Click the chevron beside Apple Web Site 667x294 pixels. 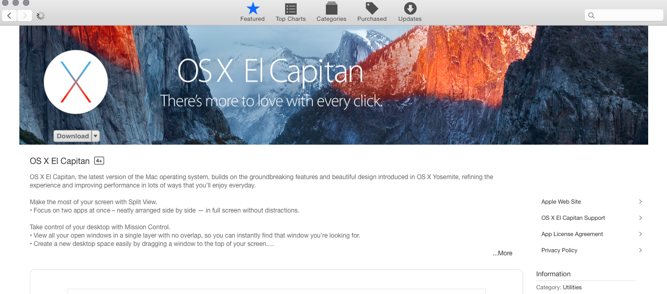pyautogui.click(x=640, y=202)
